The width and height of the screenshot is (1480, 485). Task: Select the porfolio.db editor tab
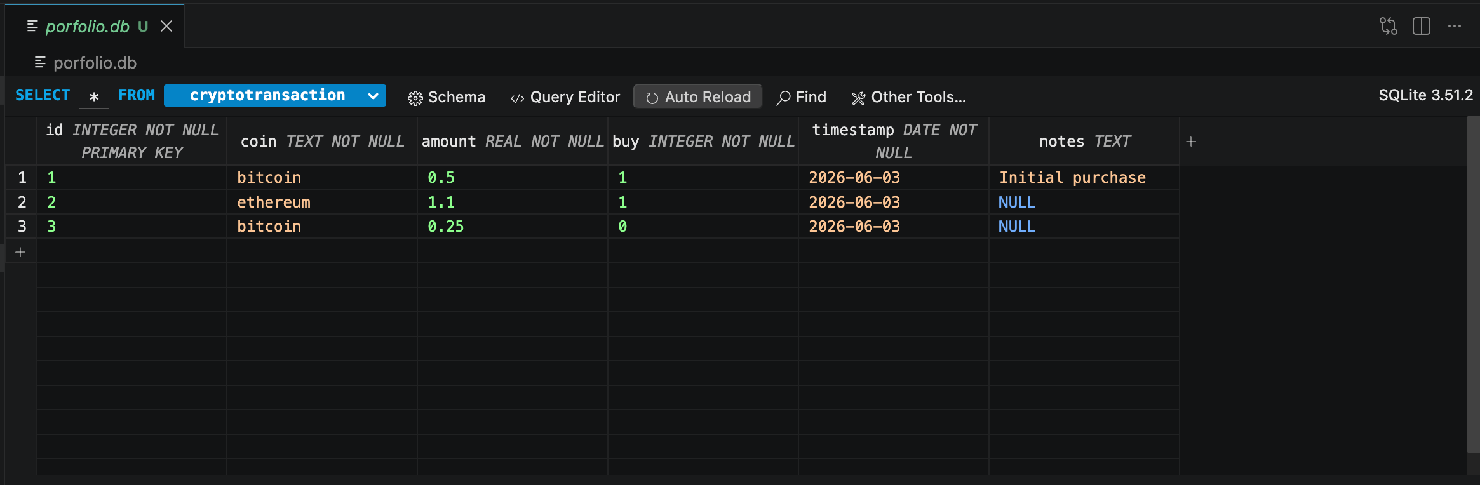pyautogui.click(x=95, y=26)
